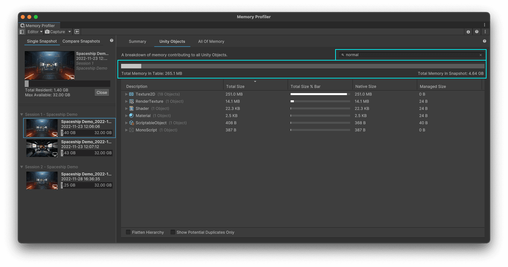
Task: Click the Capture camera icon
Action: [47, 32]
